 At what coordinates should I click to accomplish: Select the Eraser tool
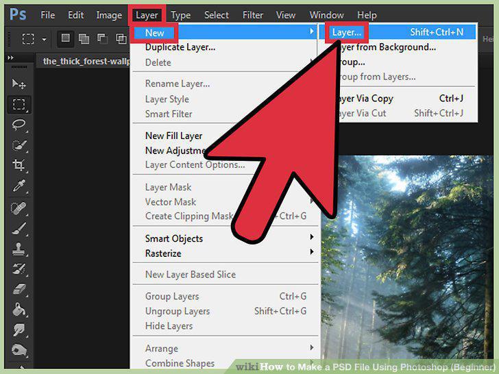19,290
